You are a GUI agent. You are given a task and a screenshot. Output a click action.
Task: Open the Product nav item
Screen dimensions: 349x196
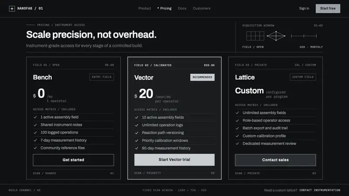tap(145, 8)
